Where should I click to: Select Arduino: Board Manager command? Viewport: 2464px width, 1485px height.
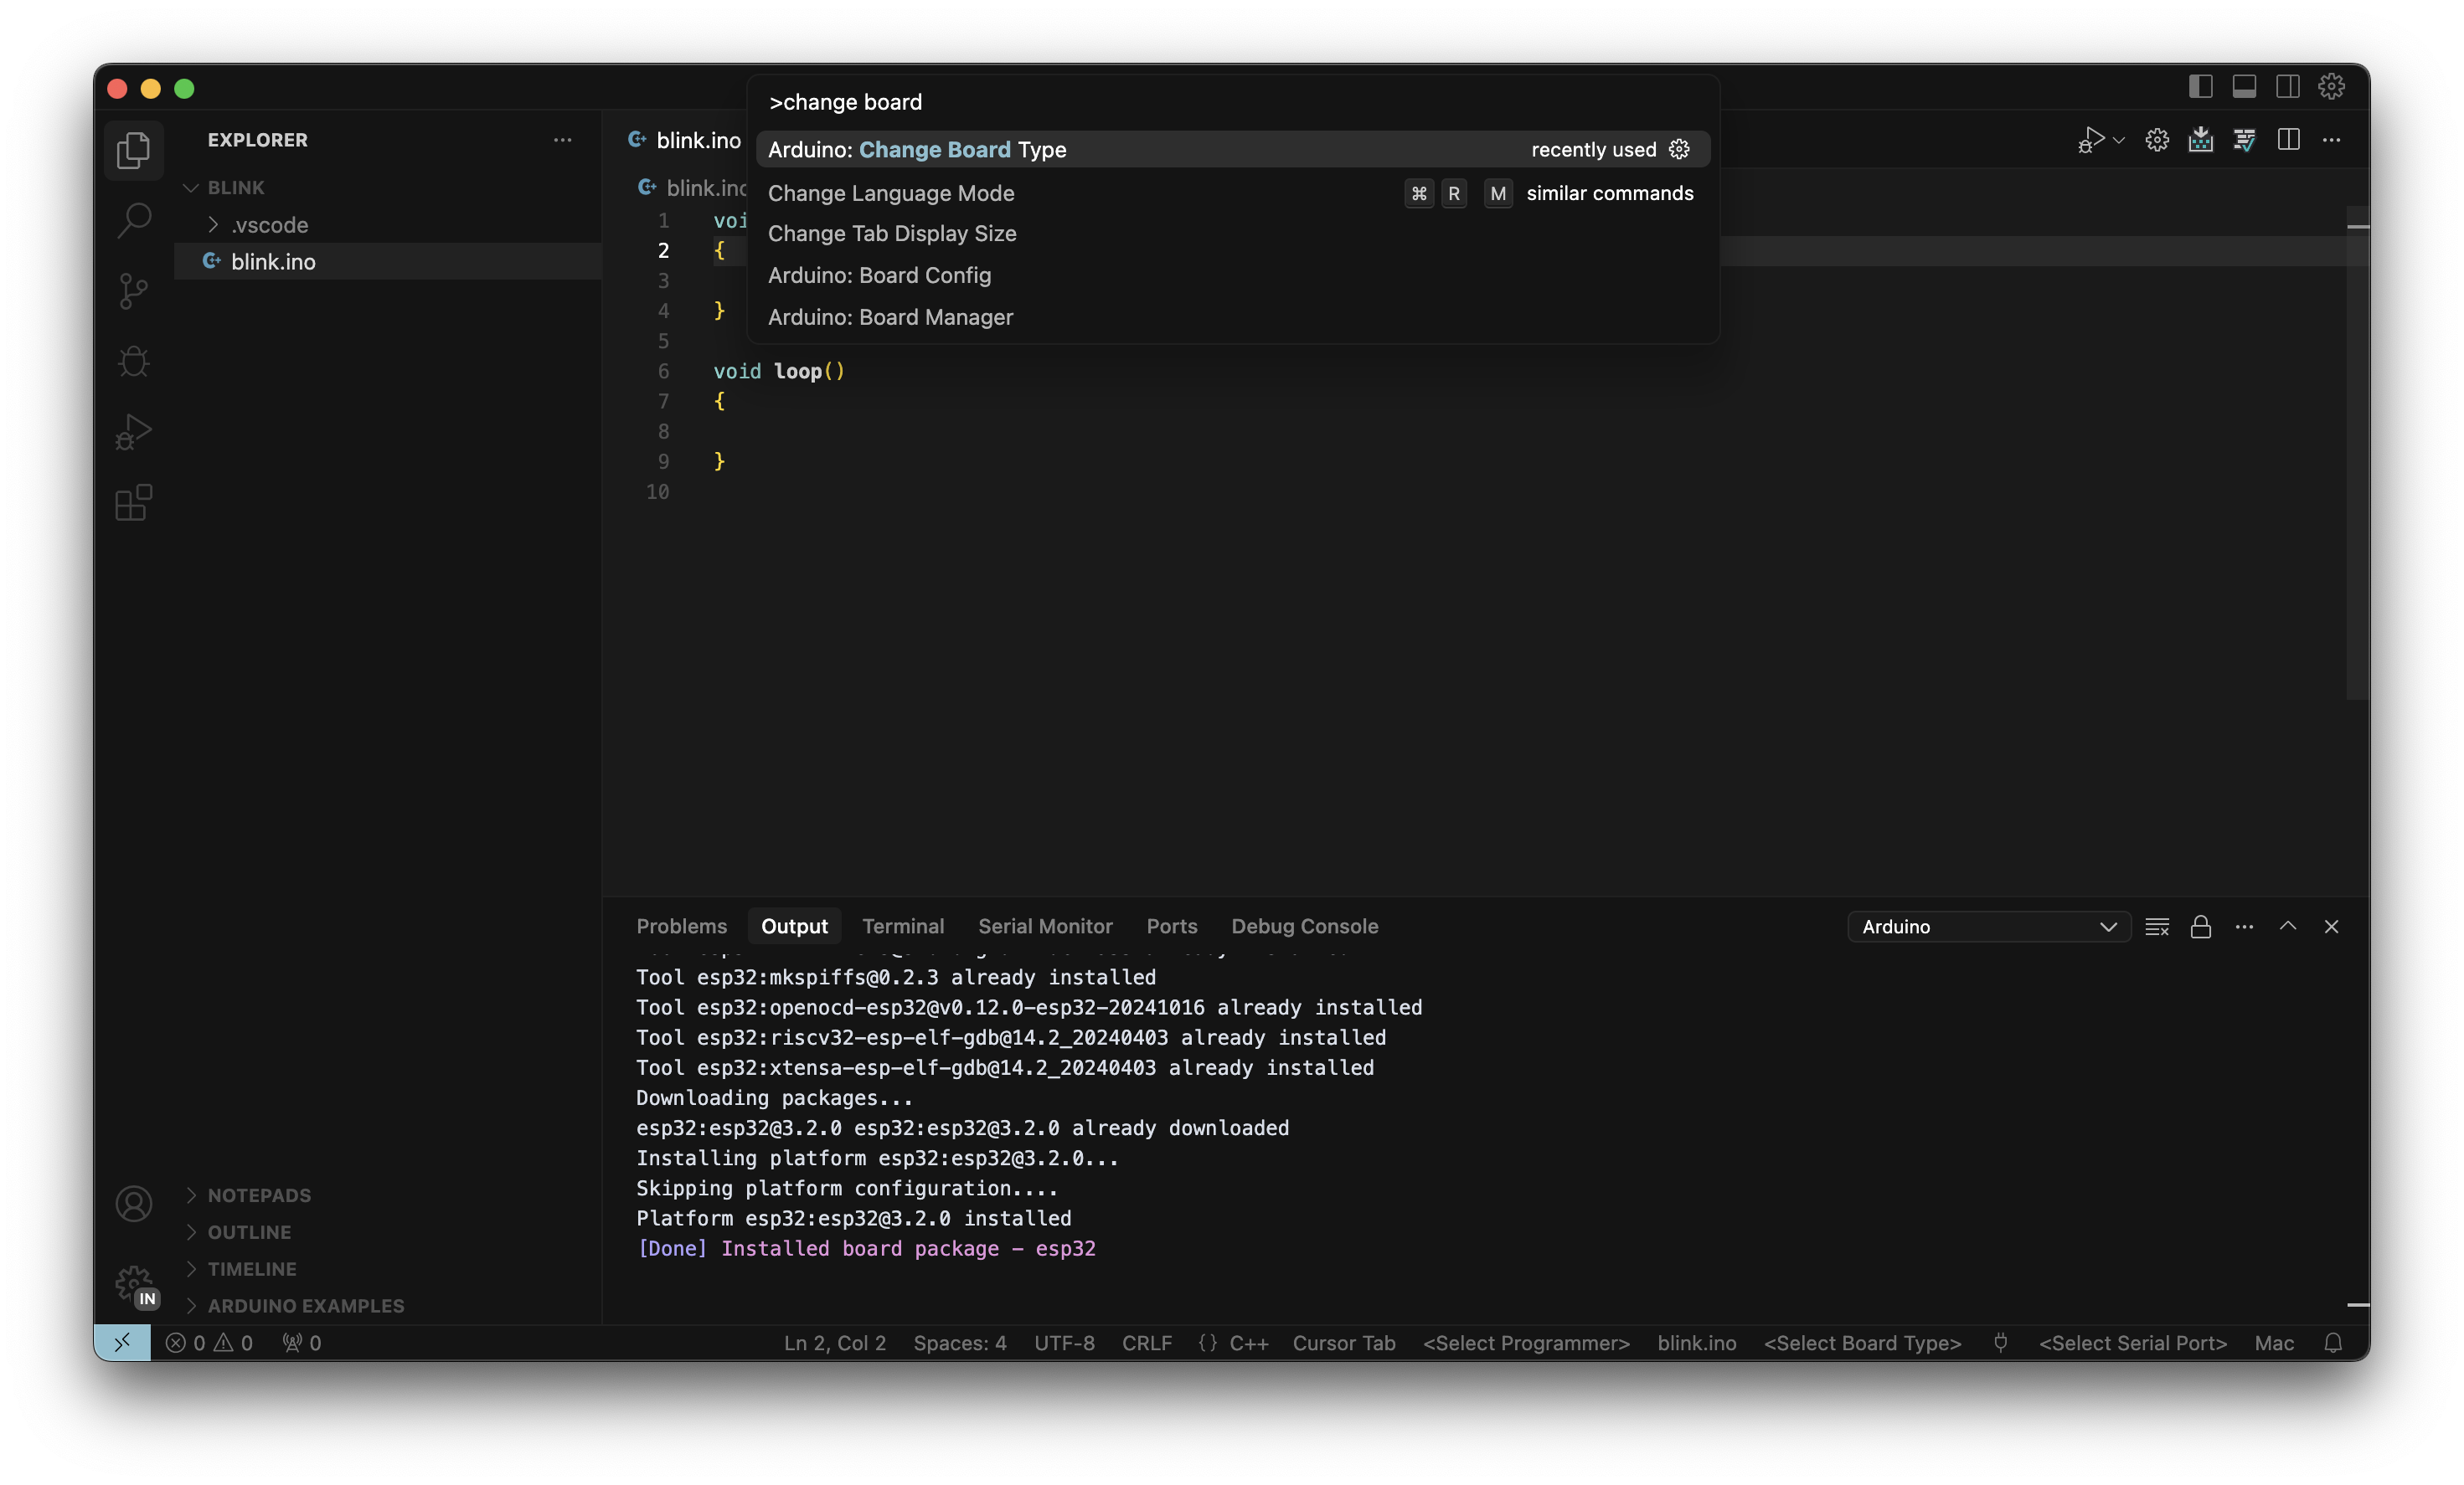890,316
